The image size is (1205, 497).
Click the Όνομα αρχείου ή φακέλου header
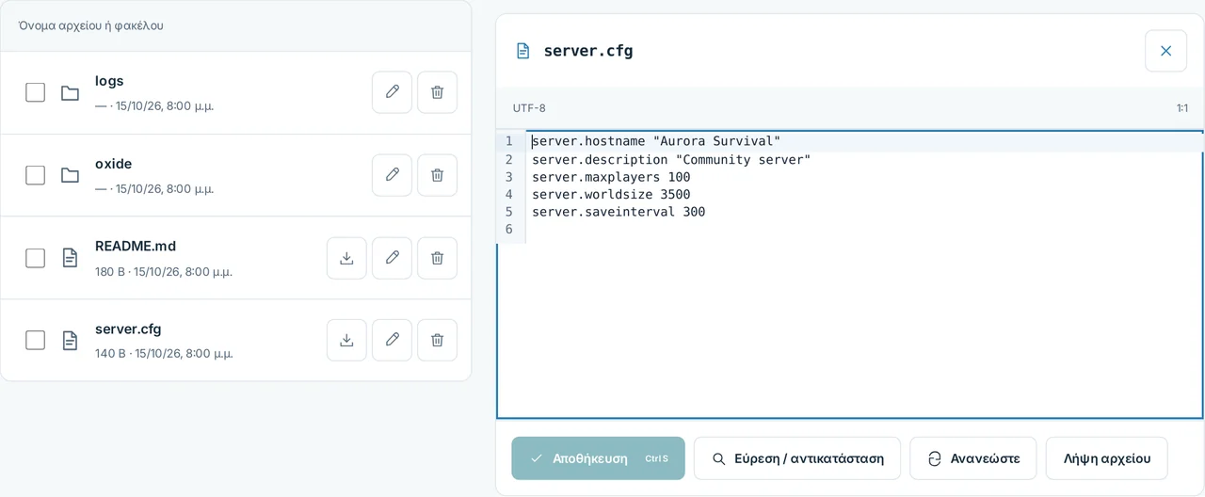[91, 25]
